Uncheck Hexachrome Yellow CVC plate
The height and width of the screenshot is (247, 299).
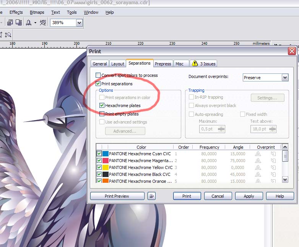click(99, 167)
